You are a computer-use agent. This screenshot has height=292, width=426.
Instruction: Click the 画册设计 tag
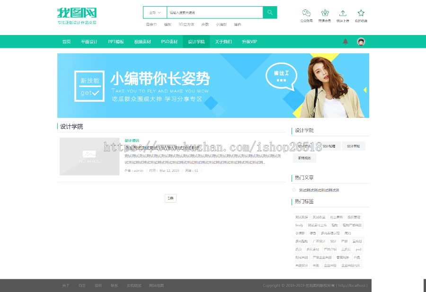pyautogui.click(x=302, y=265)
